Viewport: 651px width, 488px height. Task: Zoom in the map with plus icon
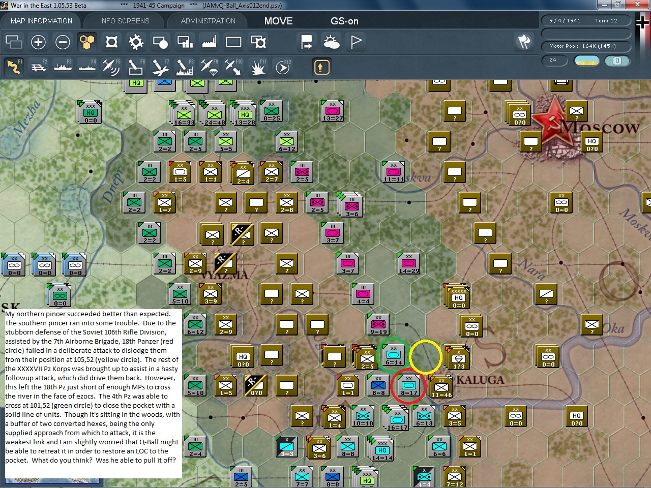(38, 42)
